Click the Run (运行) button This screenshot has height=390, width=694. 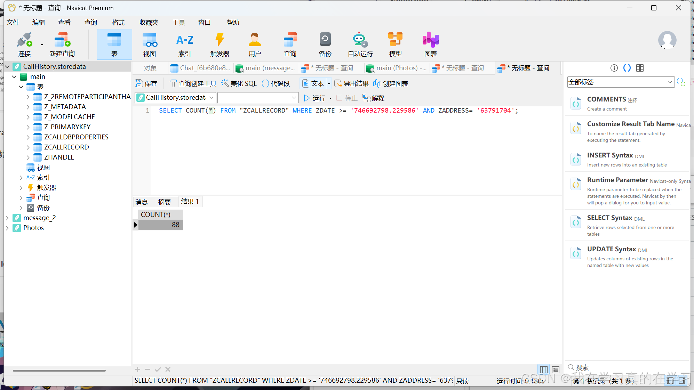pyautogui.click(x=315, y=98)
